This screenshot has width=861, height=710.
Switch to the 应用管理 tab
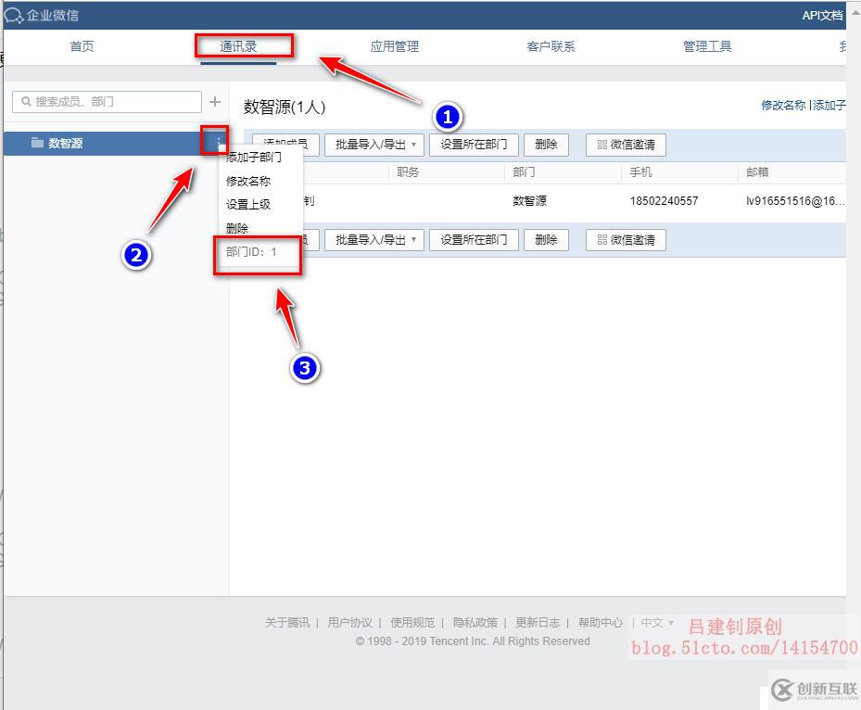coord(395,46)
